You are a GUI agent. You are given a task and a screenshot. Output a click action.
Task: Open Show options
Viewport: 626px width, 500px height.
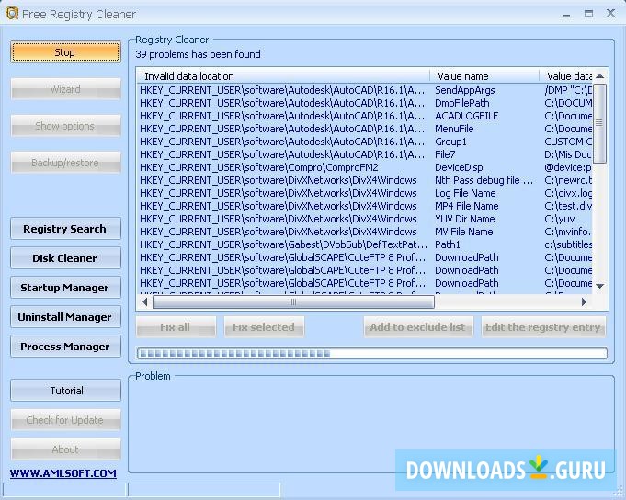point(65,126)
